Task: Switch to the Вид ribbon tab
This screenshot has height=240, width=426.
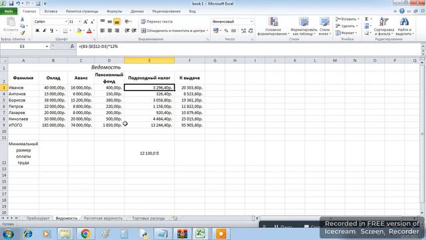Action: pos(192,11)
